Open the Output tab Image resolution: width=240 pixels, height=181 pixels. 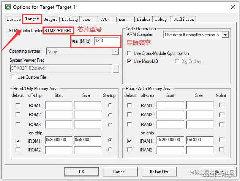click(x=50, y=20)
